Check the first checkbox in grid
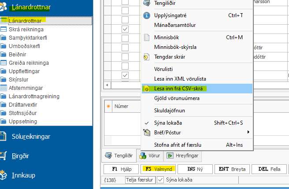289x189 pixels. pyautogui.click(x=125, y=2)
